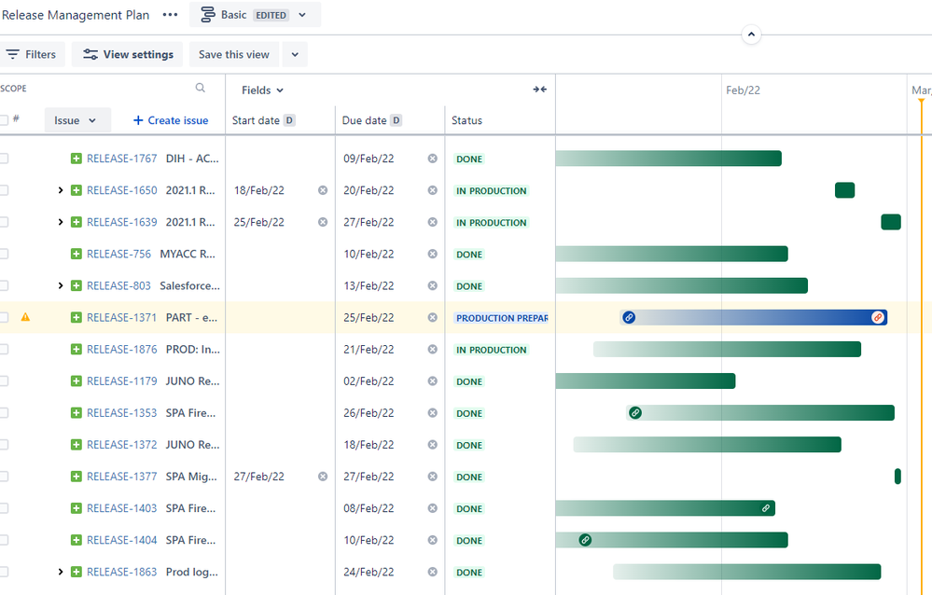The image size is (932, 595).
Task: Open the RELEASE-1863 issue link
Action: (x=121, y=572)
